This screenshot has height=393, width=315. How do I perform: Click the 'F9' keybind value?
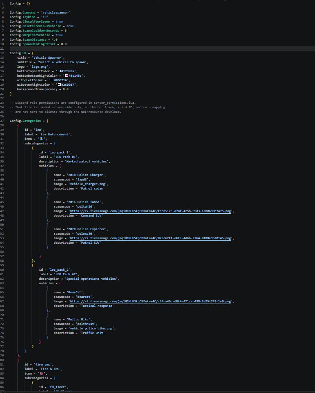click(x=44, y=17)
